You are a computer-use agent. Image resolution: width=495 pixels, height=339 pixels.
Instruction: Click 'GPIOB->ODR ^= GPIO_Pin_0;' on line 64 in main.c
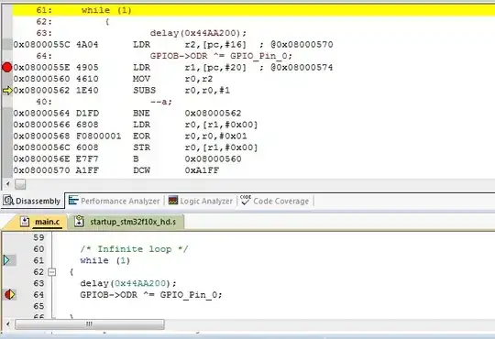point(151,294)
